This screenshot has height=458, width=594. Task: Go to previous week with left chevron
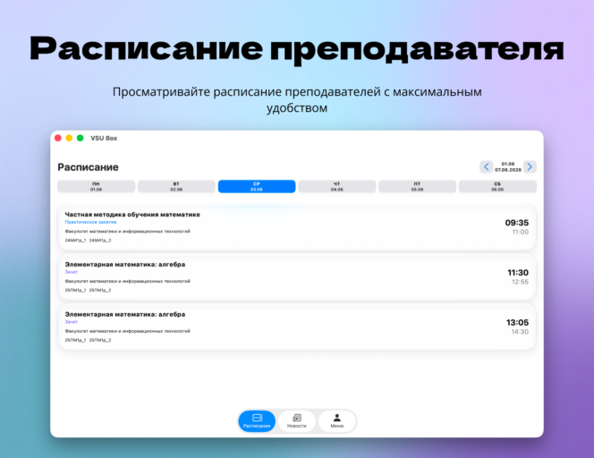(x=486, y=166)
